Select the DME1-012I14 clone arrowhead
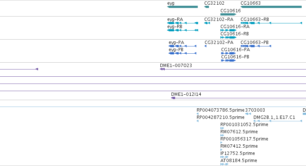The width and height of the screenshot is (306, 166). coord(173,98)
